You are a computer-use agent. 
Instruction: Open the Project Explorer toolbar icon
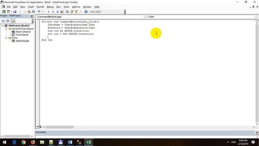point(67,12)
